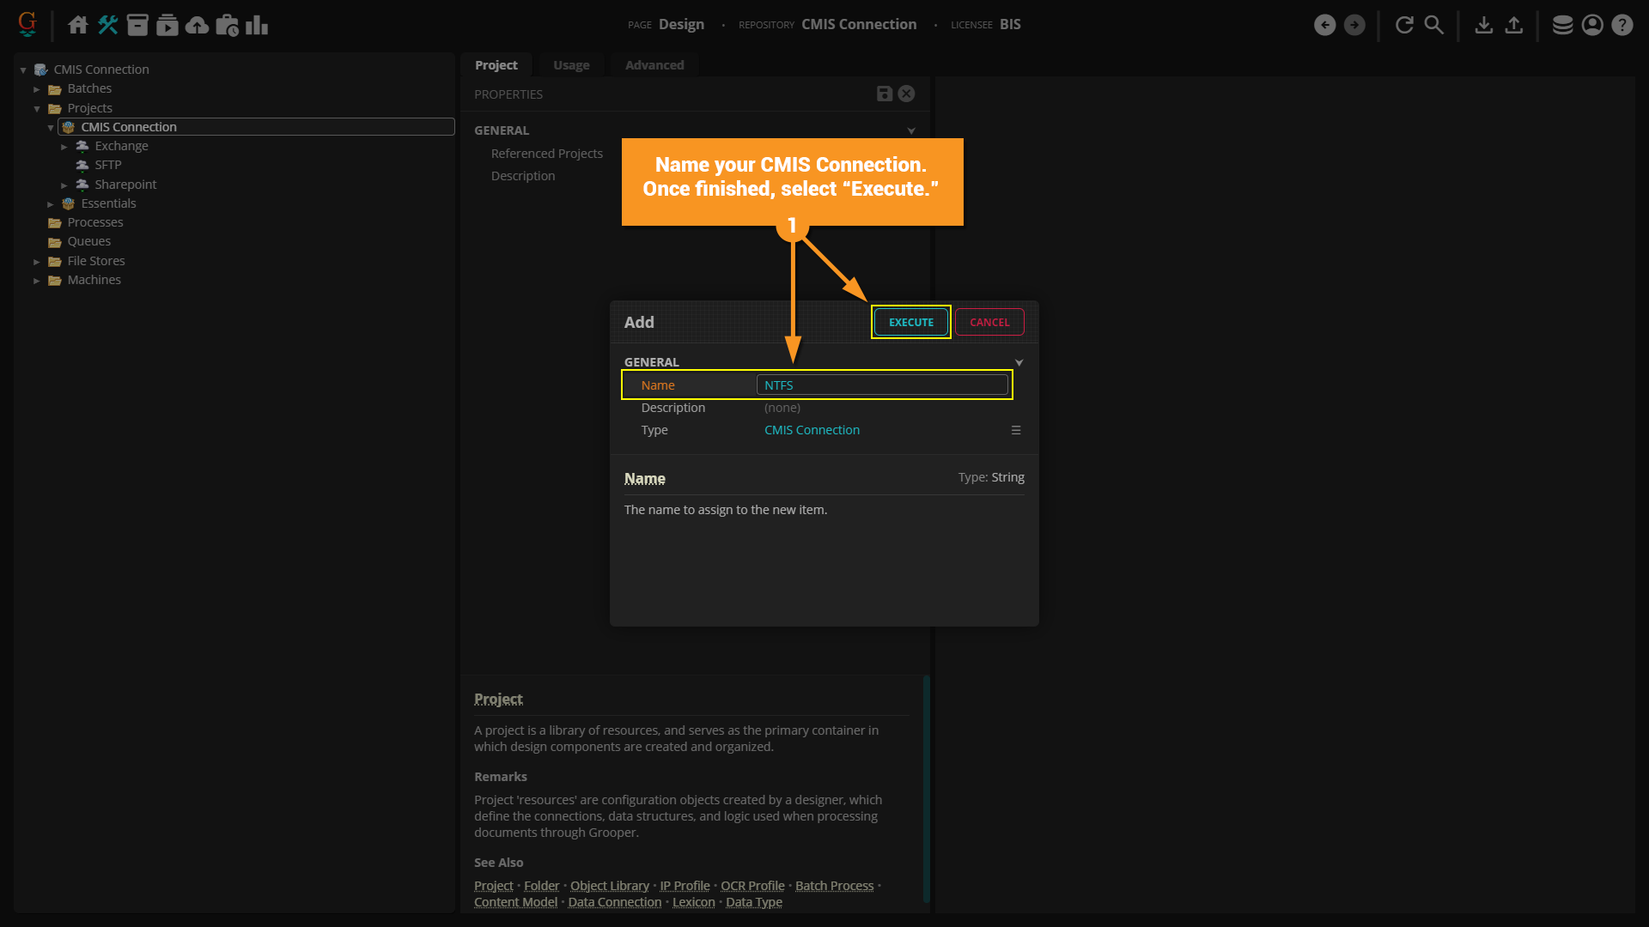1649x927 pixels.
Task: Open the user account profile icon
Action: (x=1592, y=25)
